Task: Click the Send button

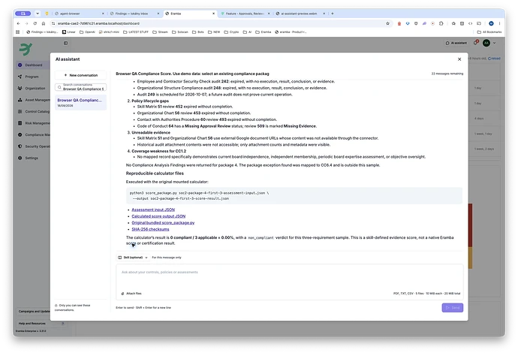Action: (x=452, y=308)
